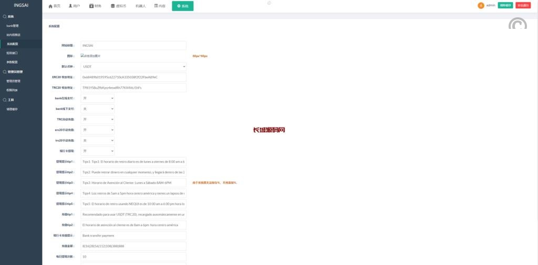Change the TRC自动充值 select option
Screen dimensions: 538x265
(x=97, y=119)
